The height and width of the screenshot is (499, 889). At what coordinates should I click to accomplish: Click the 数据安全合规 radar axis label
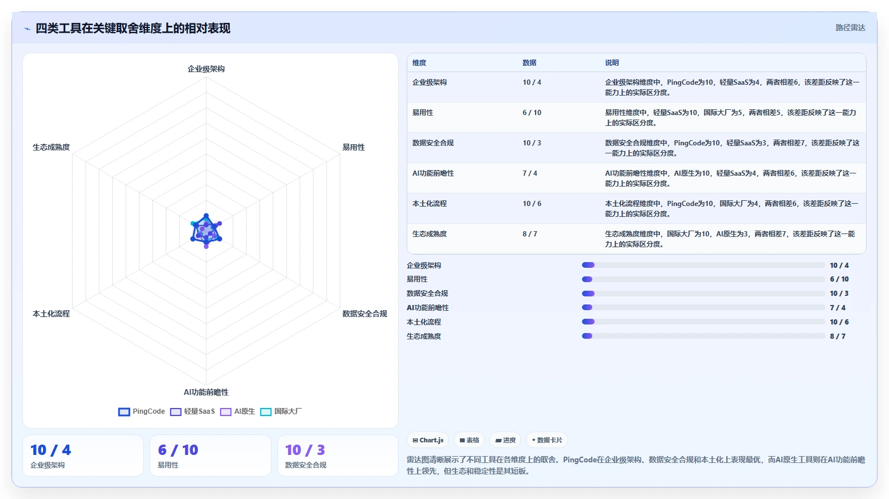365,314
